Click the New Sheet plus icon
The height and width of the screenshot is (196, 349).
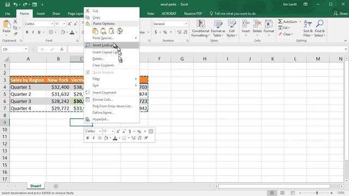[x=56, y=186]
